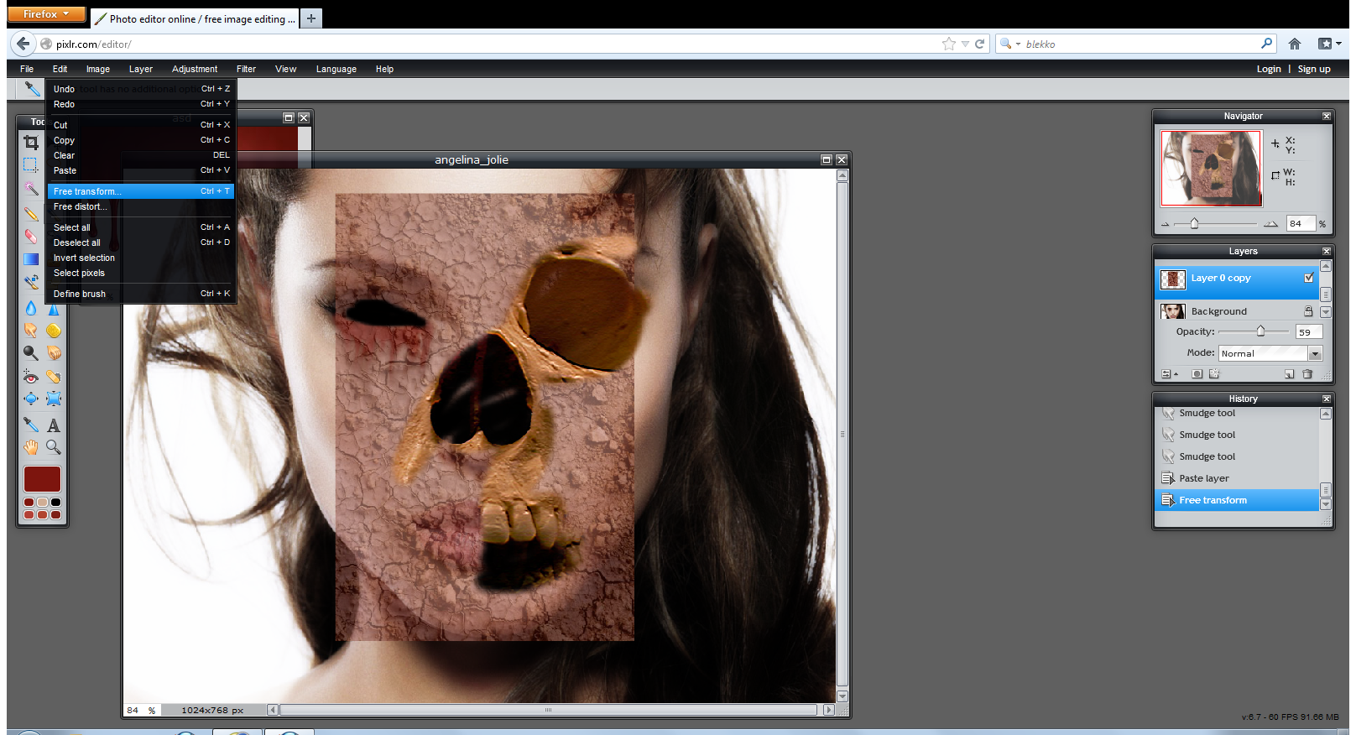1356x735 pixels.
Task: Select the Magic Wand tool
Action: pos(31,189)
